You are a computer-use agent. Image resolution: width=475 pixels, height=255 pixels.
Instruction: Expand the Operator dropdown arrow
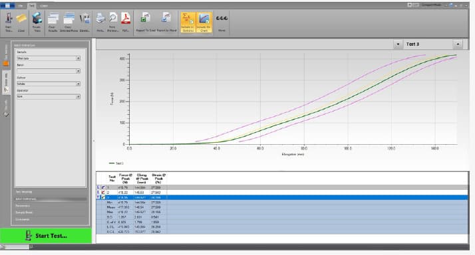click(78, 96)
